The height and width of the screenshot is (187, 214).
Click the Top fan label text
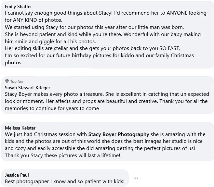[x=17, y=81]
